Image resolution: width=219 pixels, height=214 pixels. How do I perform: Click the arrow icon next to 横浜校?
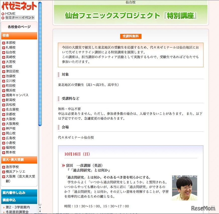(x=4, y=91)
